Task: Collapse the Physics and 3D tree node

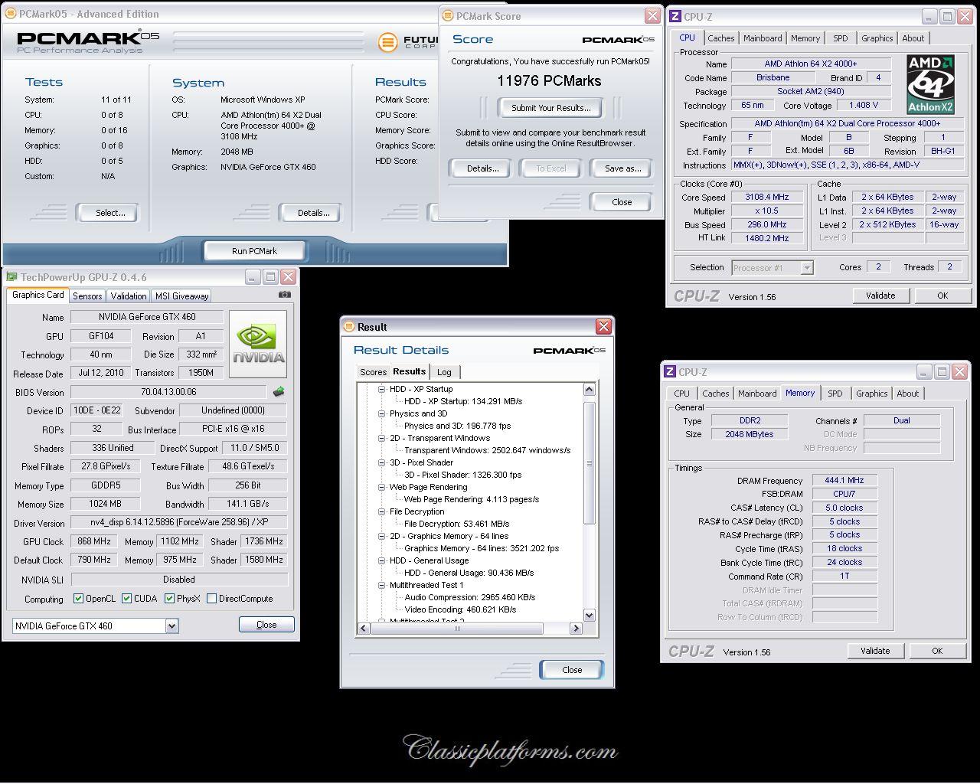Action: click(x=381, y=413)
